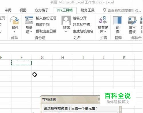The image size is (143, 113).
Task: Click 提取性别 command
Action: click(43, 25)
